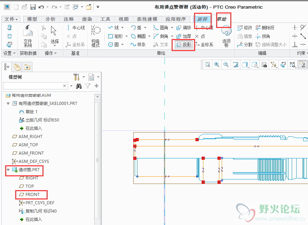Select the Ellipse (椭圆) tool
308x225 pixels.
(138, 36)
